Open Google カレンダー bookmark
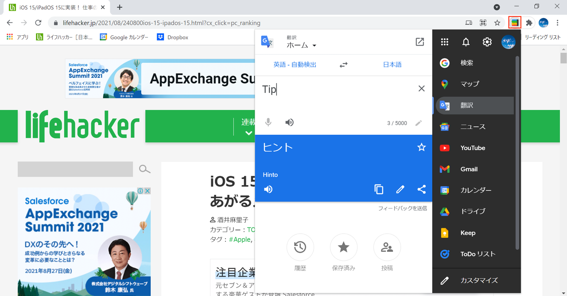Viewport: 567px width, 296px height. point(124,38)
